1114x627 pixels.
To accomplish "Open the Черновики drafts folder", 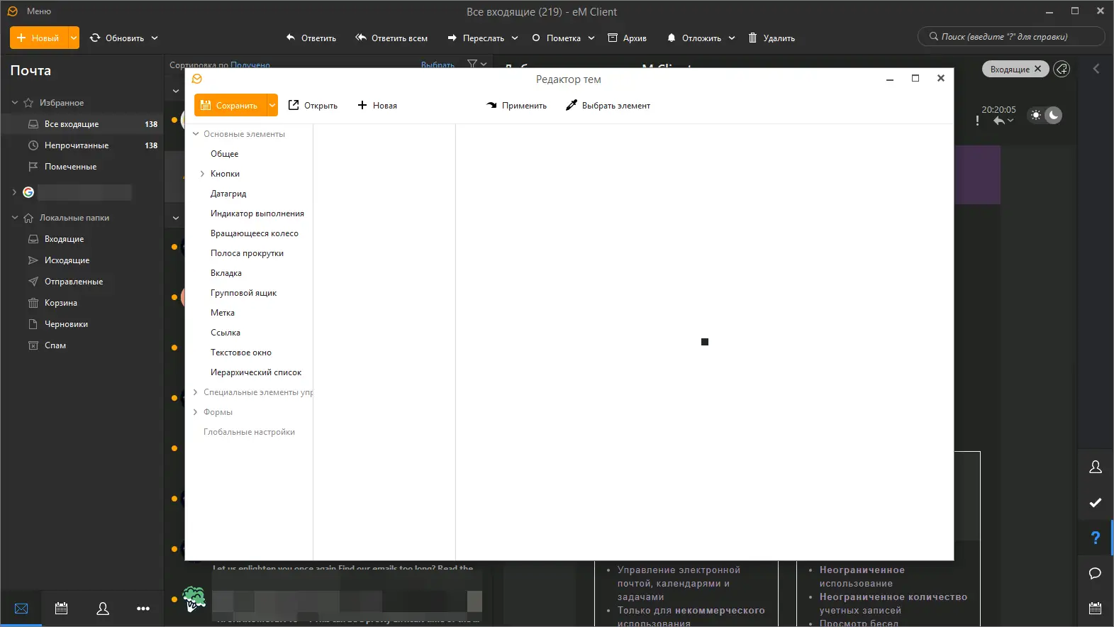I will tap(82, 324).
